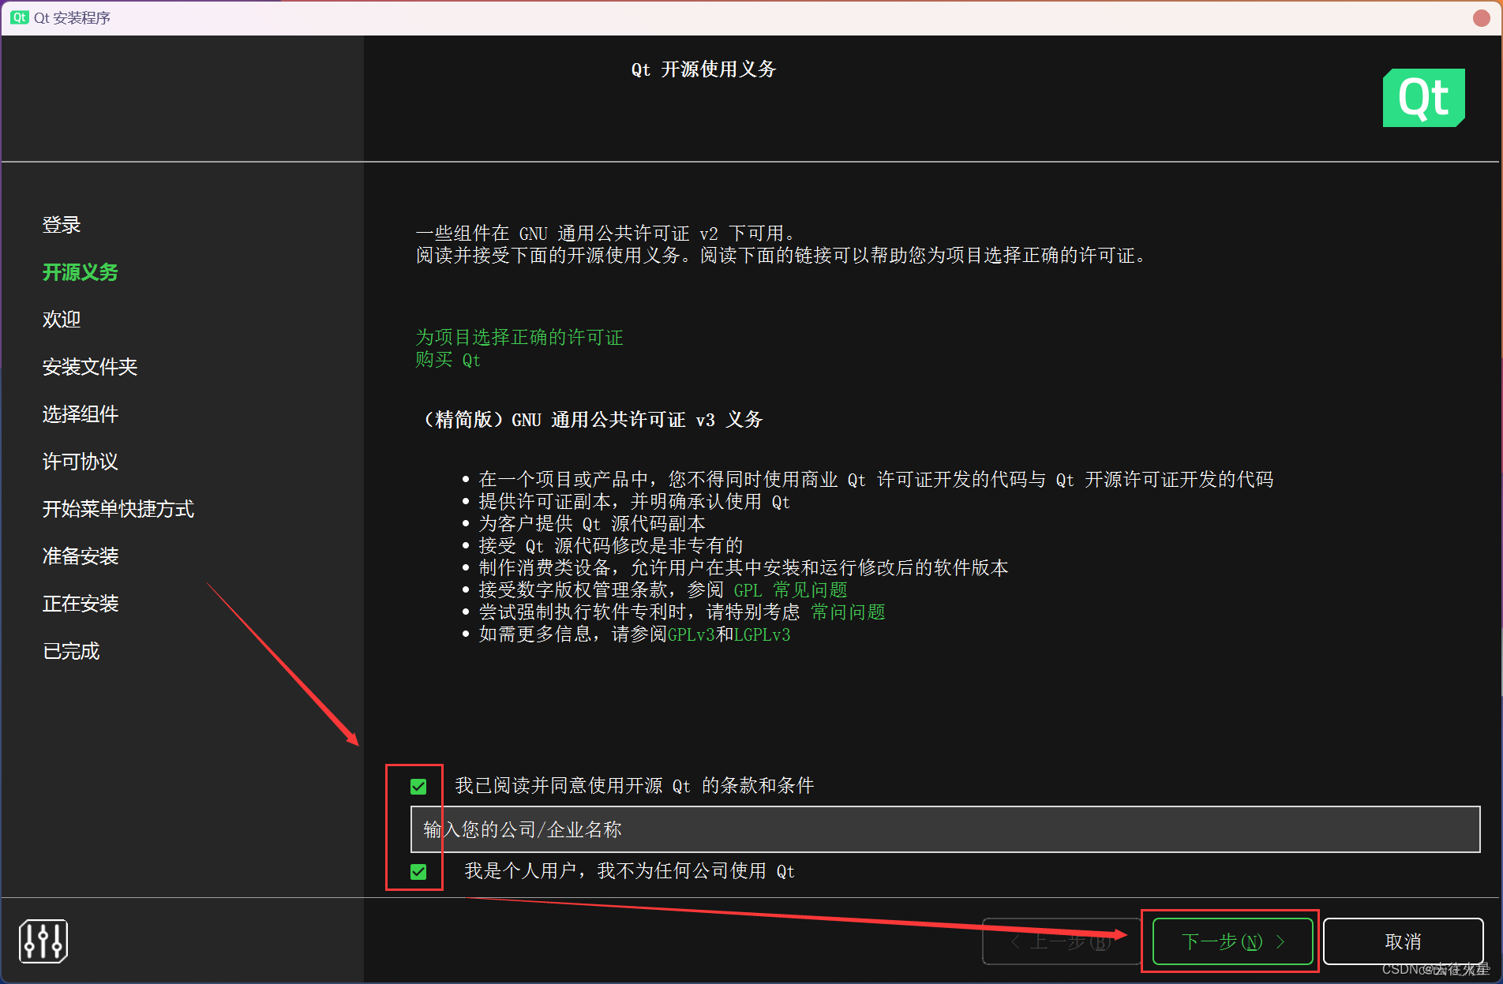
Task: Open the 常问问题 link about patents
Action: [848, 612]
